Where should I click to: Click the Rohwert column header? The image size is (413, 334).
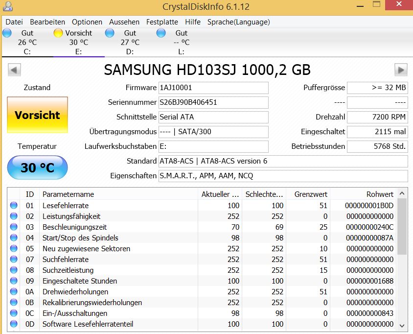(363, 194)
